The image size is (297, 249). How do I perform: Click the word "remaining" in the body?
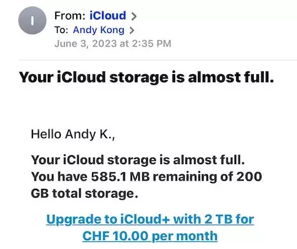pos(185,177)
